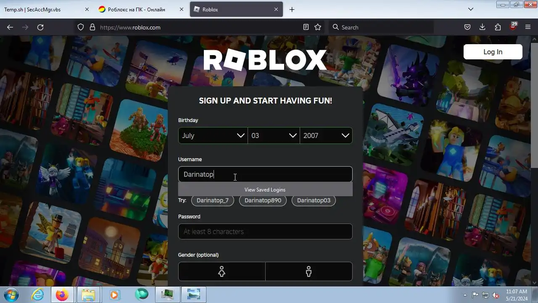538x303 pixels.
Task: Open View Saved Logins
Action: [x=265, y=190]
